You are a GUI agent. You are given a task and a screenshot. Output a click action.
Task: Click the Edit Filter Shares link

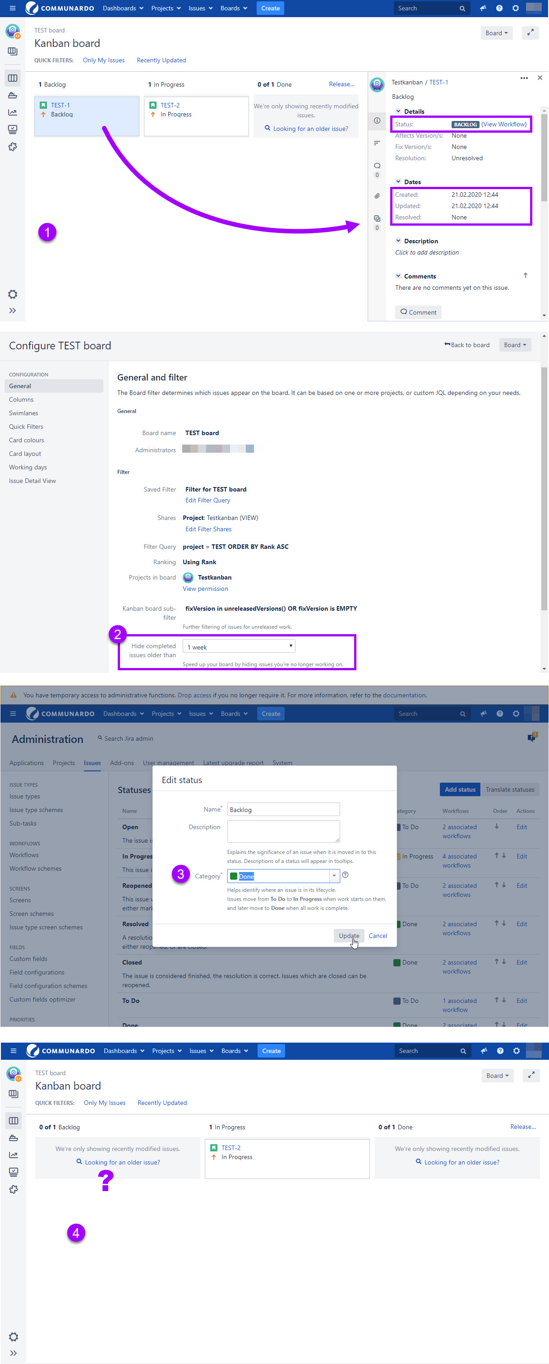[208, 529]
